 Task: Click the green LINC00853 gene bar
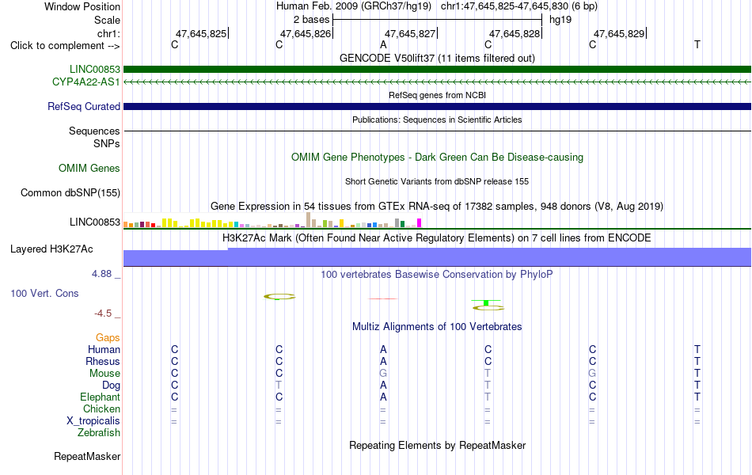[437, 69]
